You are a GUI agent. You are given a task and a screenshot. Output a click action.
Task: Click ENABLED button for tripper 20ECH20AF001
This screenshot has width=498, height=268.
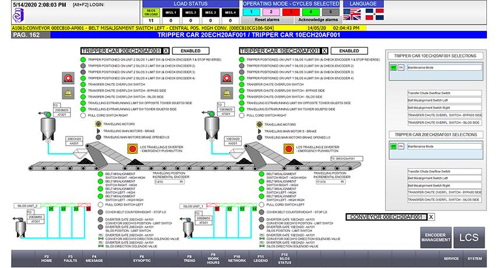click(x=190, y=51)
